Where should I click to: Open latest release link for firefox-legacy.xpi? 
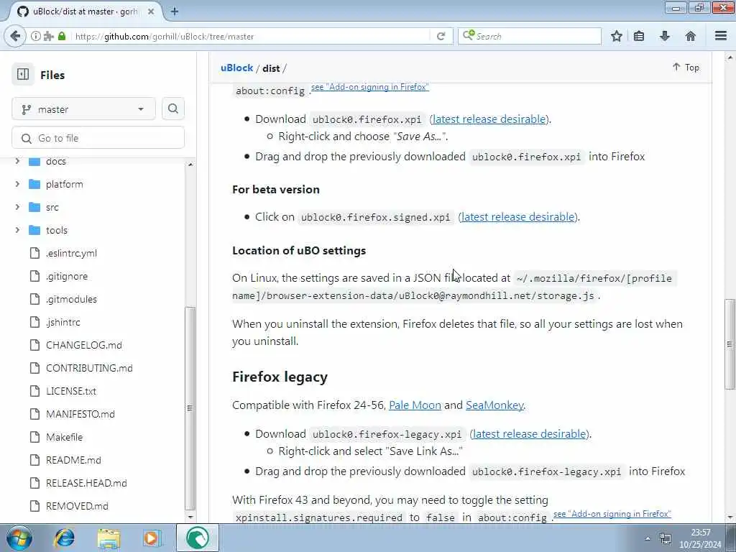[530, 433]
